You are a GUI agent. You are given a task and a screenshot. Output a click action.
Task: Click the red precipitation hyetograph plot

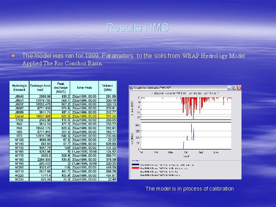pyautogui.click(x=186, y=108)
